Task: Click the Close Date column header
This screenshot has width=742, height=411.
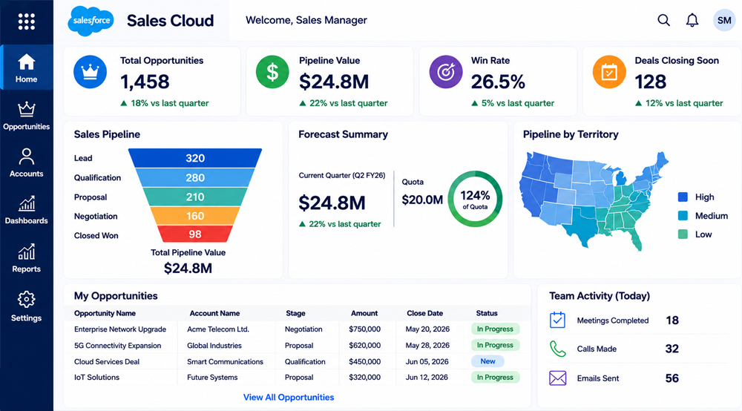Action: [x=425, y=313]
